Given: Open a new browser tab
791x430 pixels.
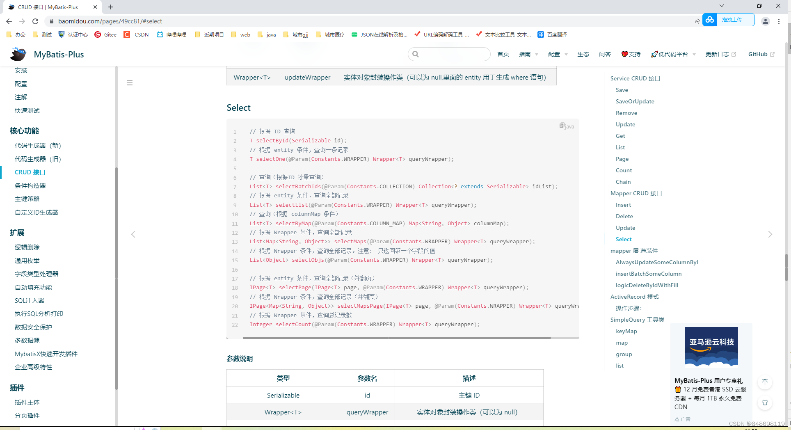Looking at the screenshot, I should pos(111,7).
